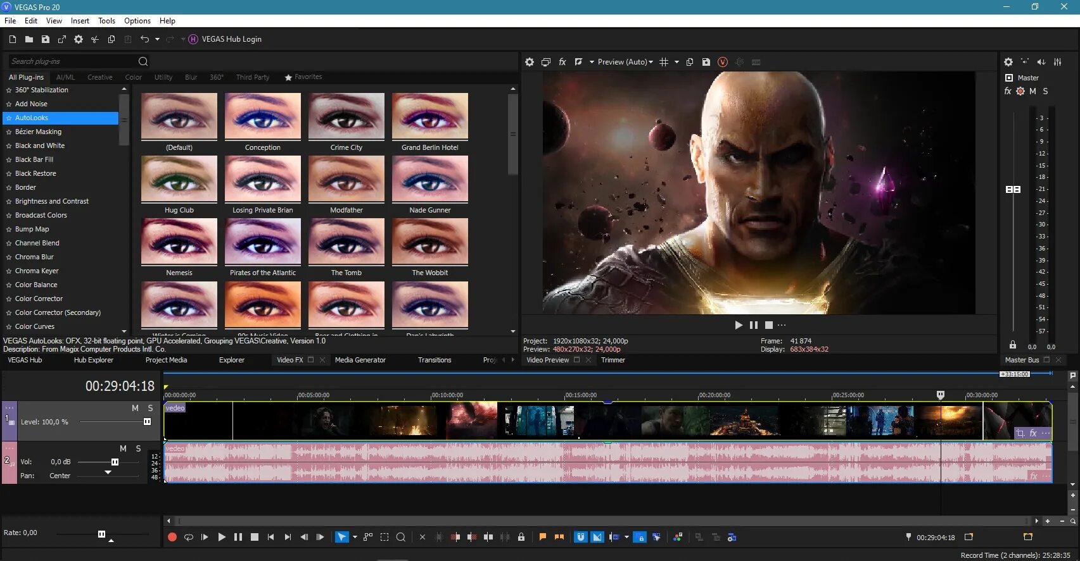Open project properties gear in the main toolbar
The width and height of the screenshot is (1080, 561).
click(79, 39)
